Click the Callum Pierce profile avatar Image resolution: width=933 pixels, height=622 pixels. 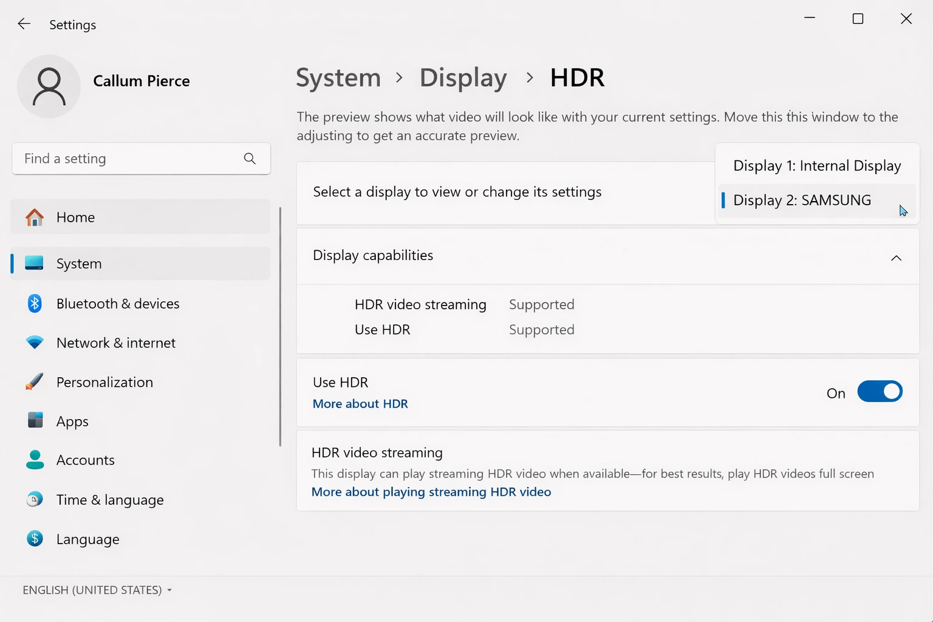pos(49,86)
